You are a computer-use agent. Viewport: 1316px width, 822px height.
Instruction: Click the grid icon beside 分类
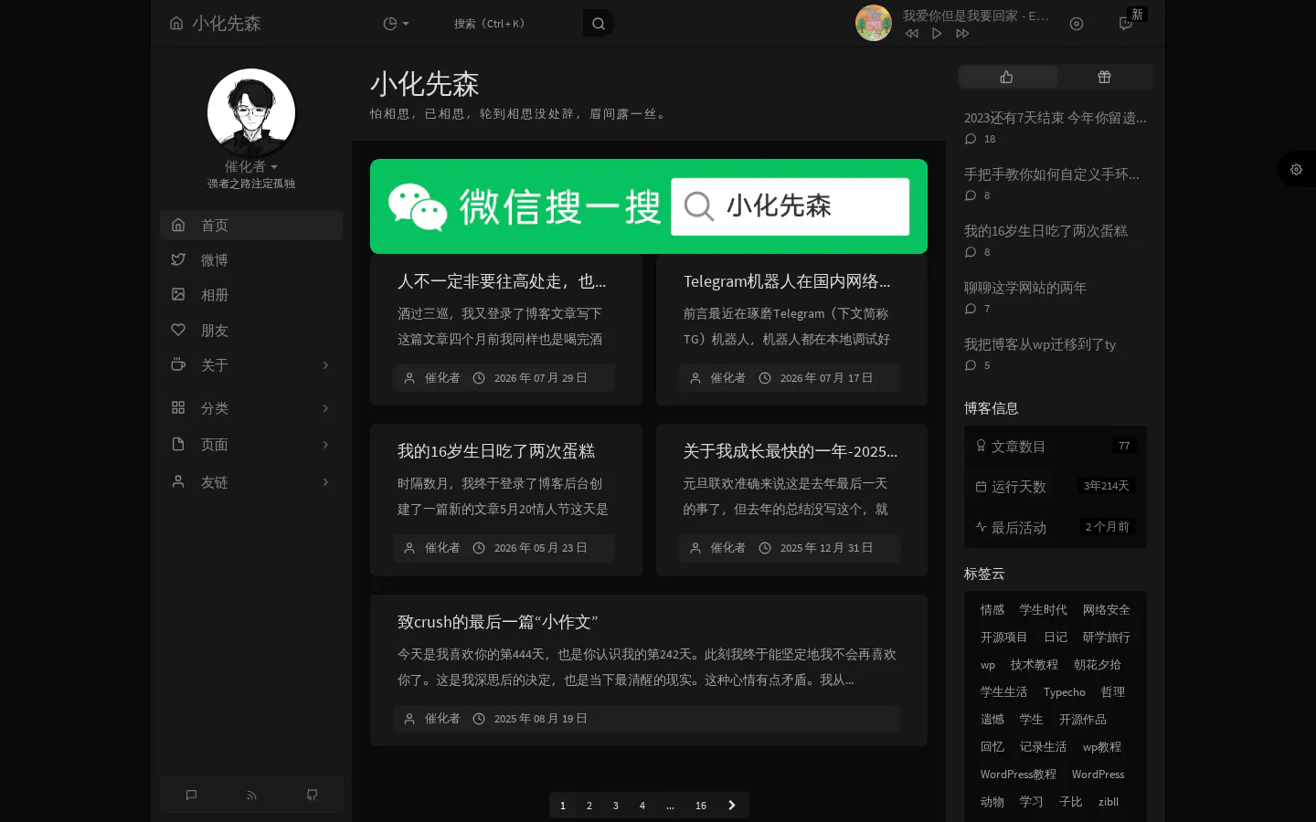[x=178, y=407]
